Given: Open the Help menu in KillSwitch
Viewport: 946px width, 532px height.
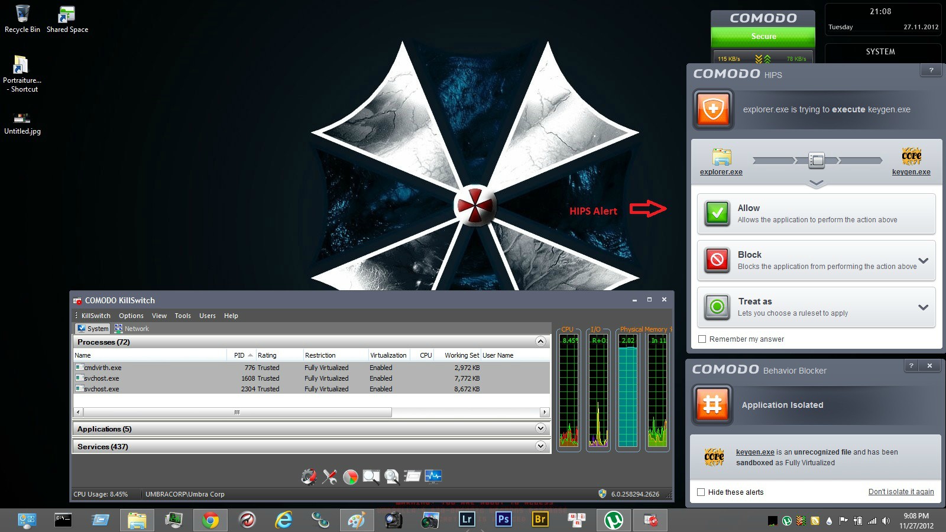Looking at the screenshot, I should click(231, 316).
